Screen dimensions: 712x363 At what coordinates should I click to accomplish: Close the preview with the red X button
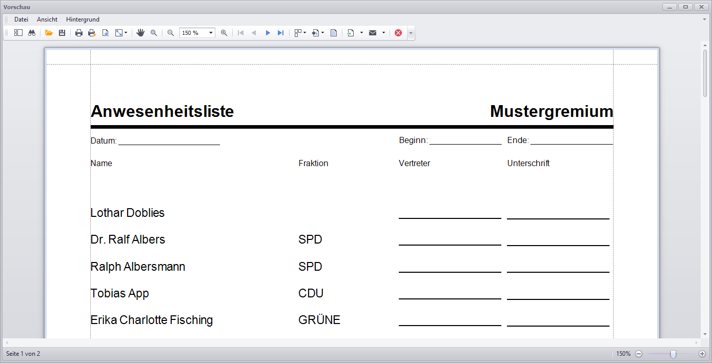pyautogui.click(x=398, y=33)
